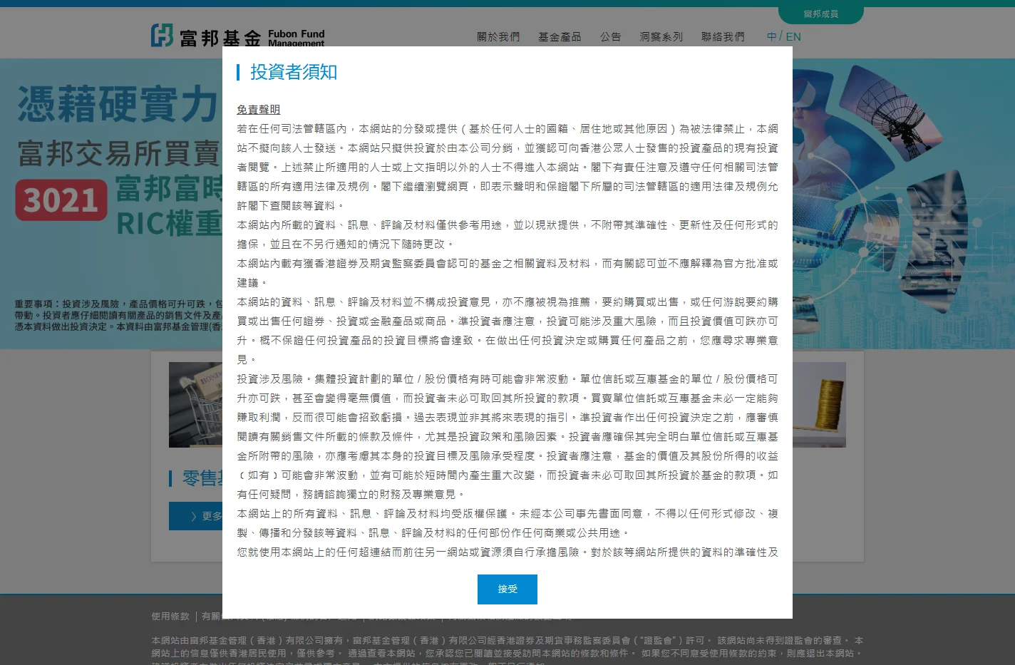Click the 免責聲明 heading
Viewport: 1015px width, 665px height.
259,110
